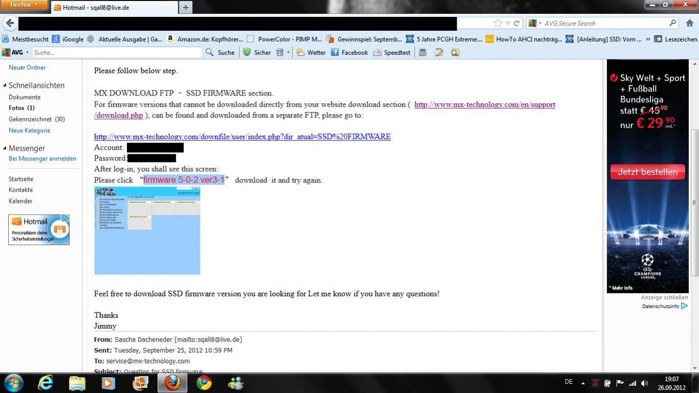The image size is (699, 393).
Task: Reload the page with the refresh icon
Action: [517, 23]
